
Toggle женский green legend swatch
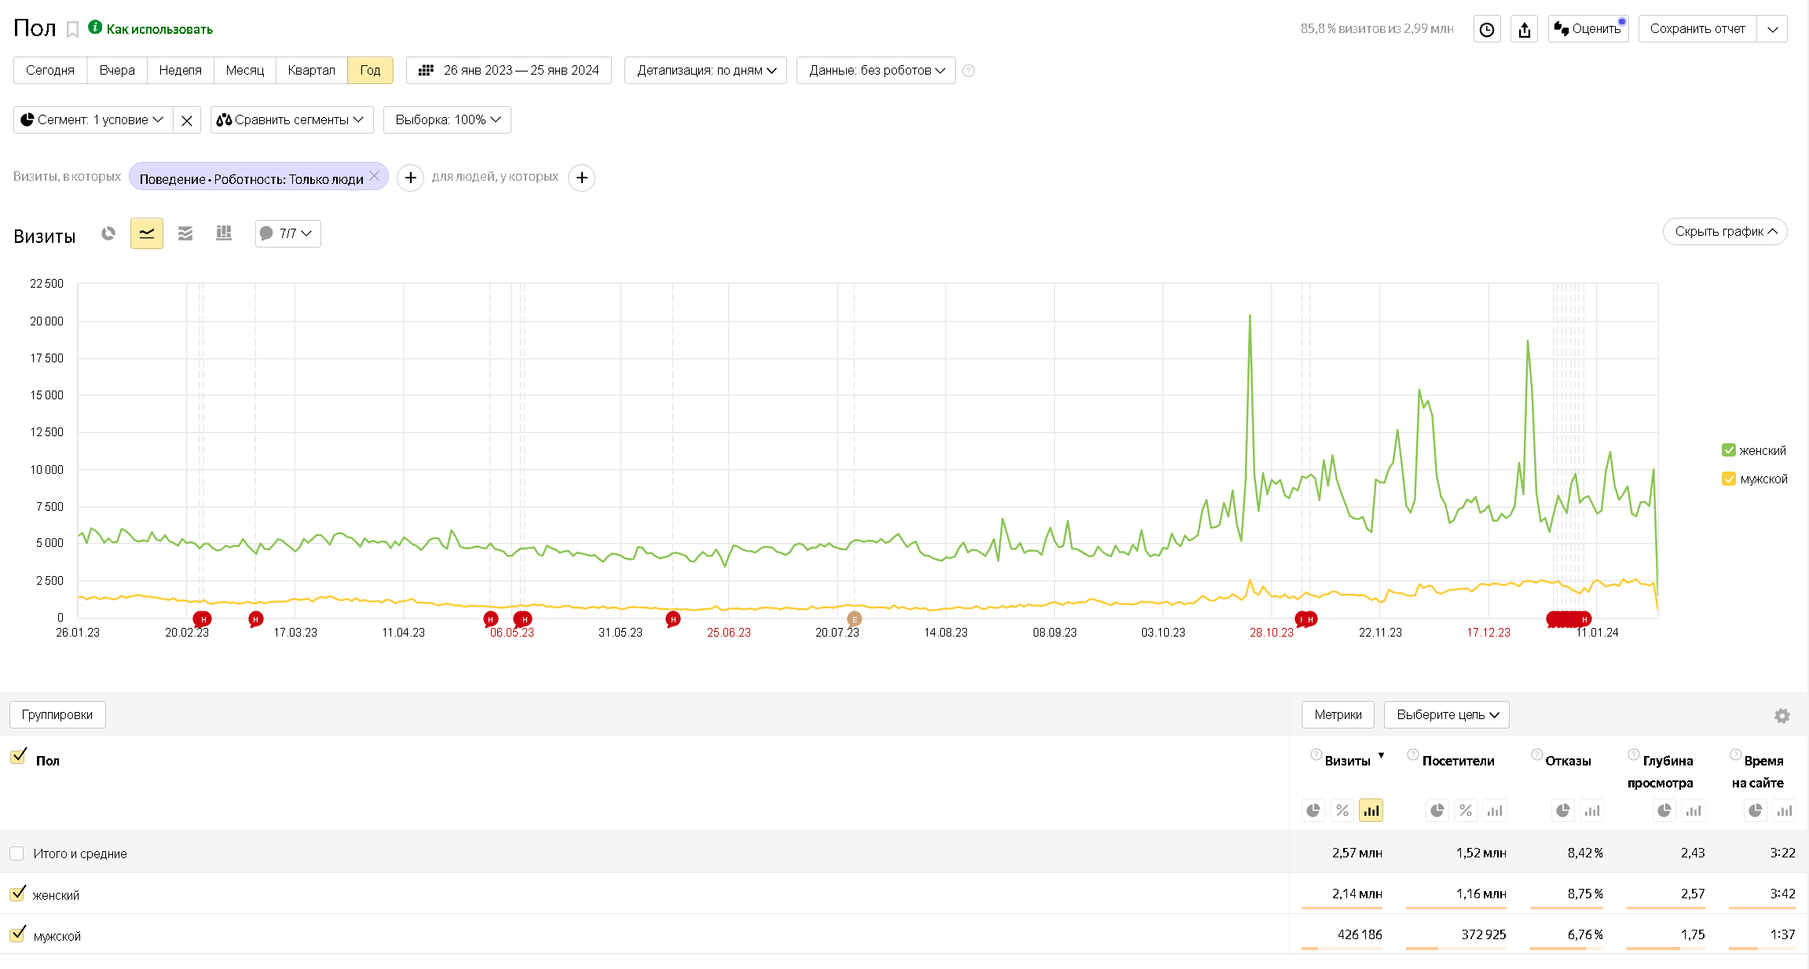1728,450
